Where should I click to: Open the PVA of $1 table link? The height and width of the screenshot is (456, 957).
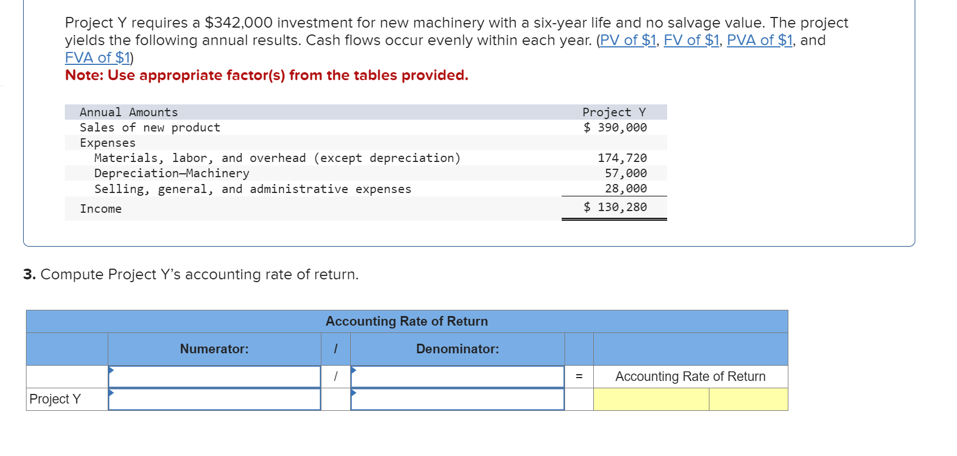(x=760, y=40)
